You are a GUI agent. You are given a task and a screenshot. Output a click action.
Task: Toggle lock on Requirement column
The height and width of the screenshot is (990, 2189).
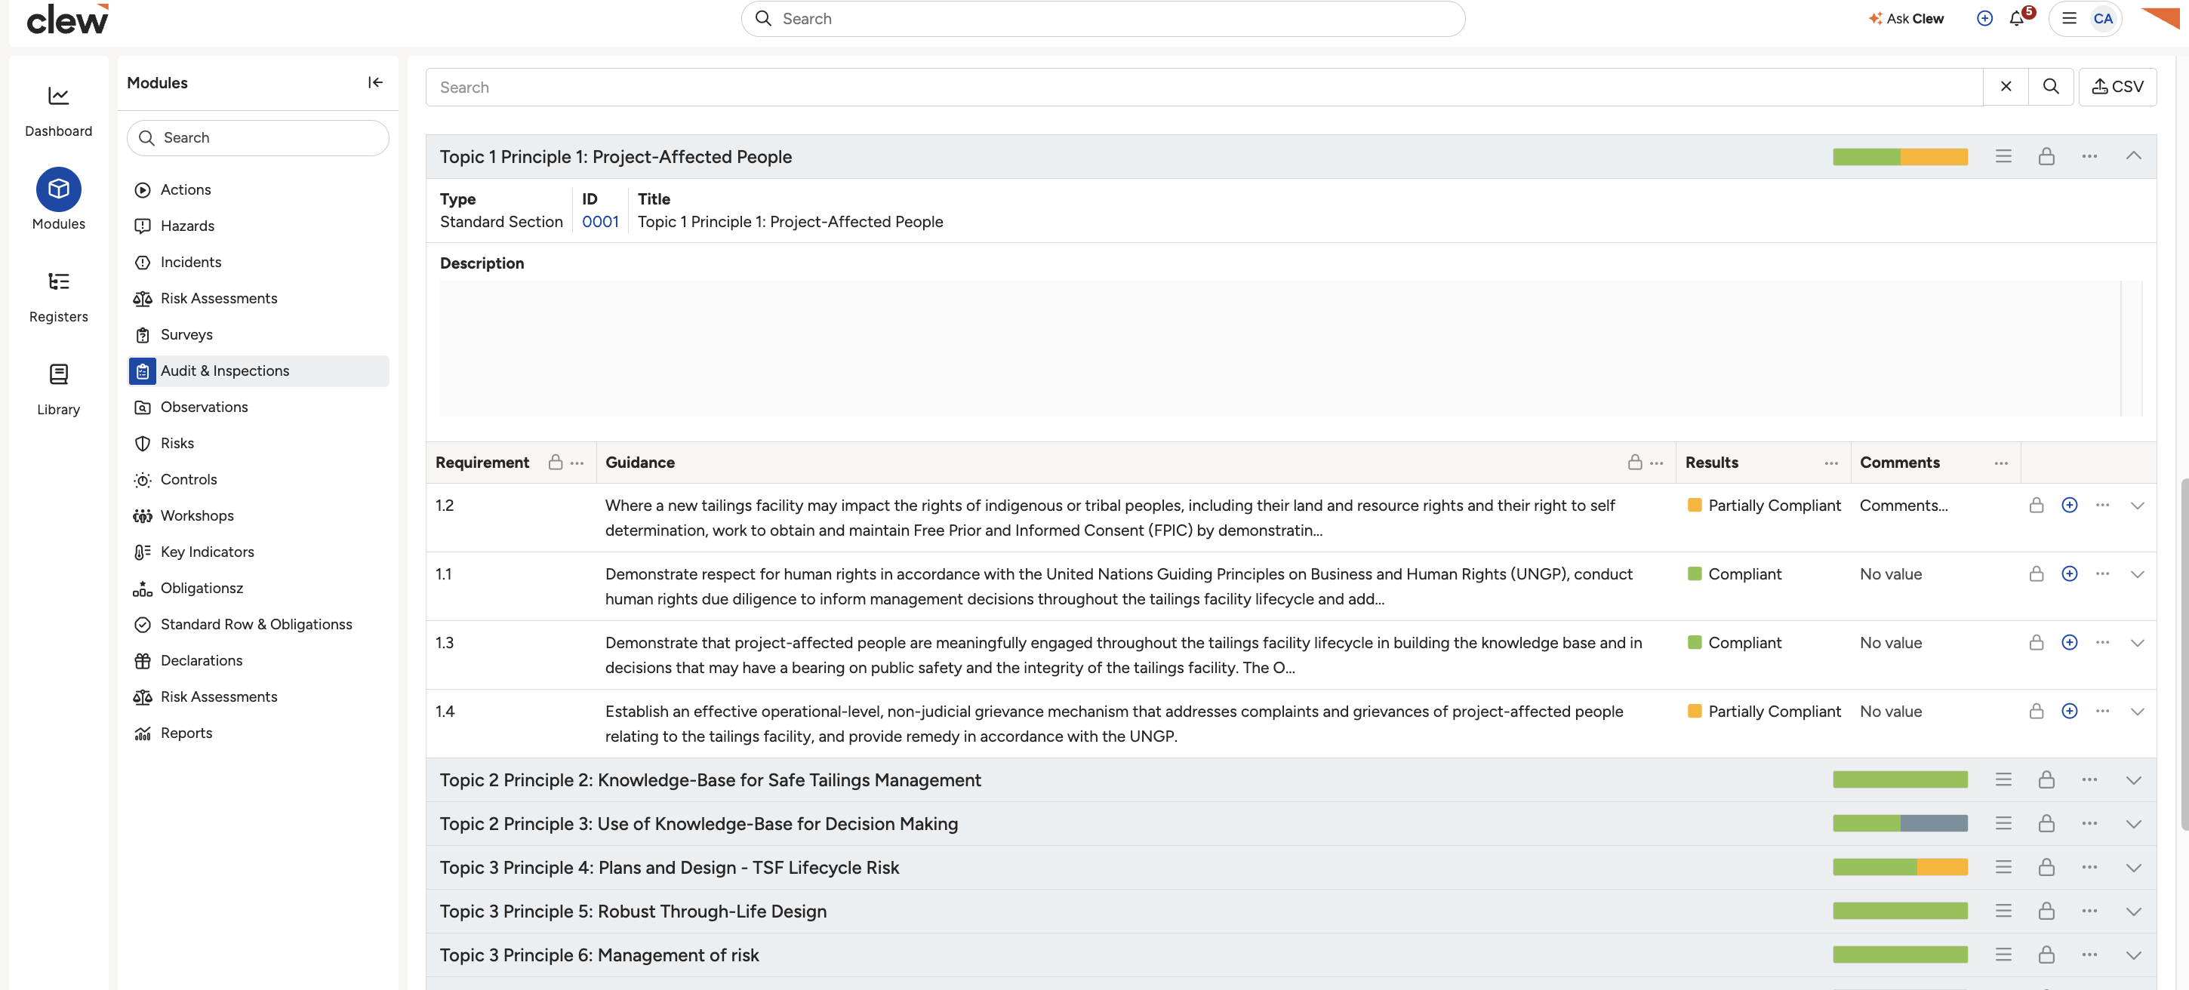click(556, 463)
